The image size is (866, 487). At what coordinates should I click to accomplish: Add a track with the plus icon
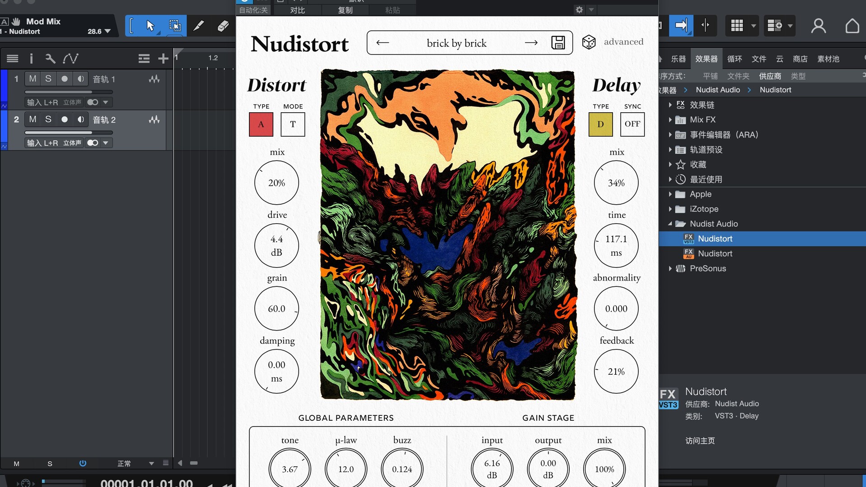click(x=163, y=58)
